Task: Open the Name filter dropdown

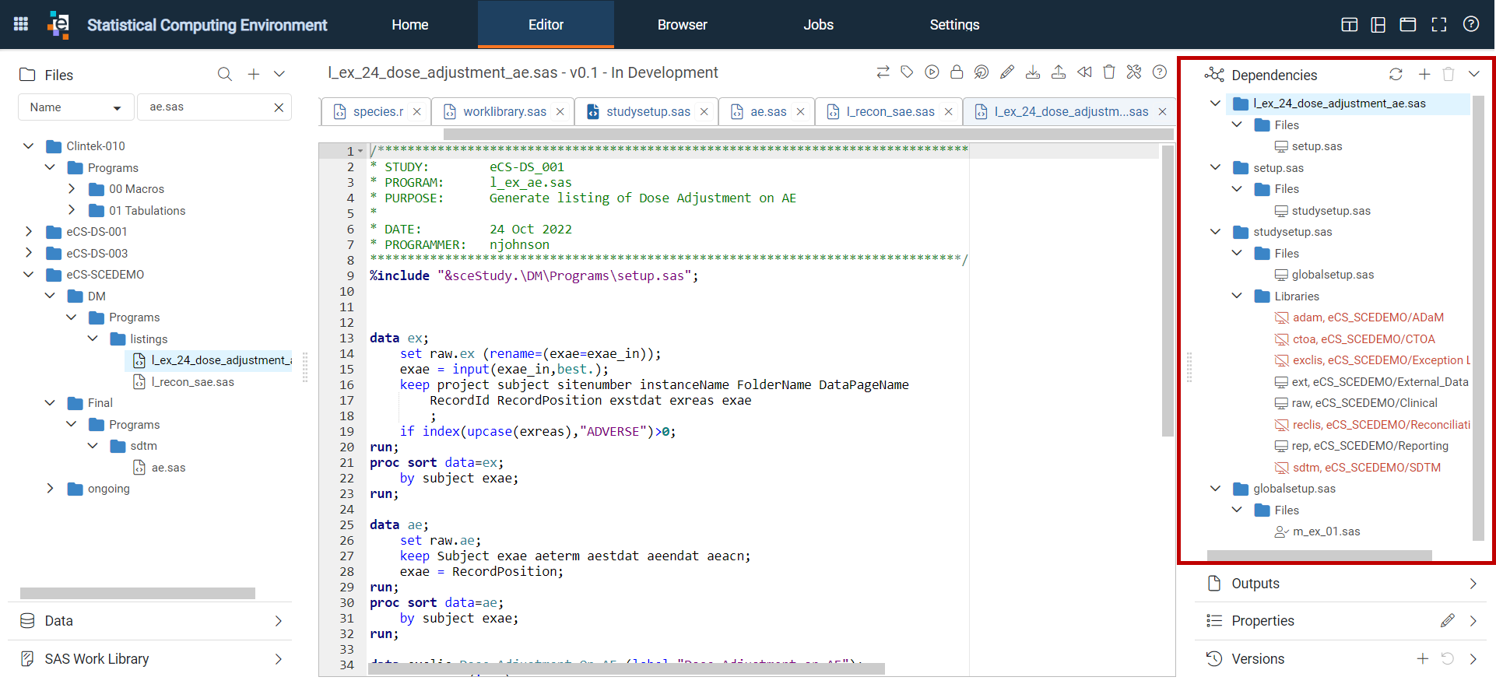Action: (x=76, y=107)
